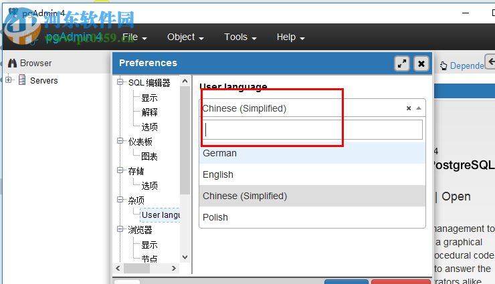Select 选项 under SQL 编辑器

point(149,127)
